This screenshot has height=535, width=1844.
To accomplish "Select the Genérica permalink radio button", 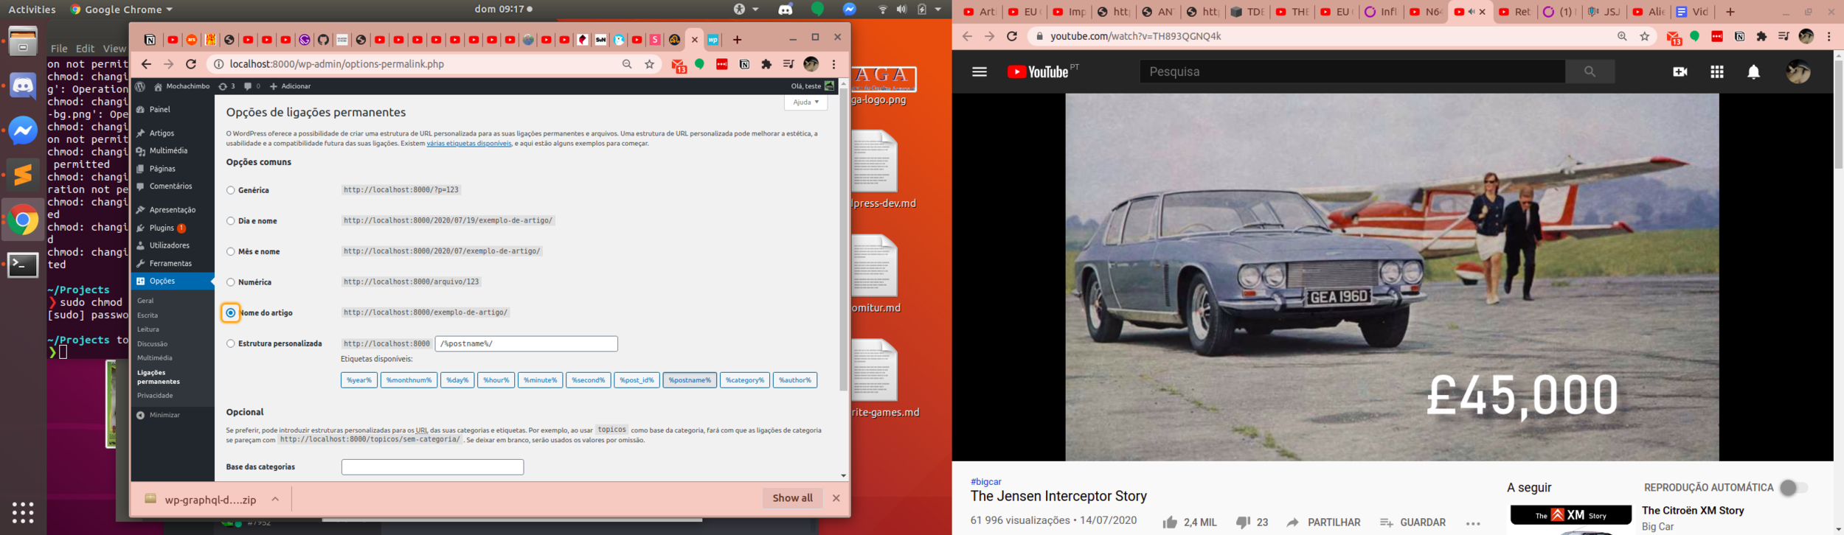I will click(231, 190).
